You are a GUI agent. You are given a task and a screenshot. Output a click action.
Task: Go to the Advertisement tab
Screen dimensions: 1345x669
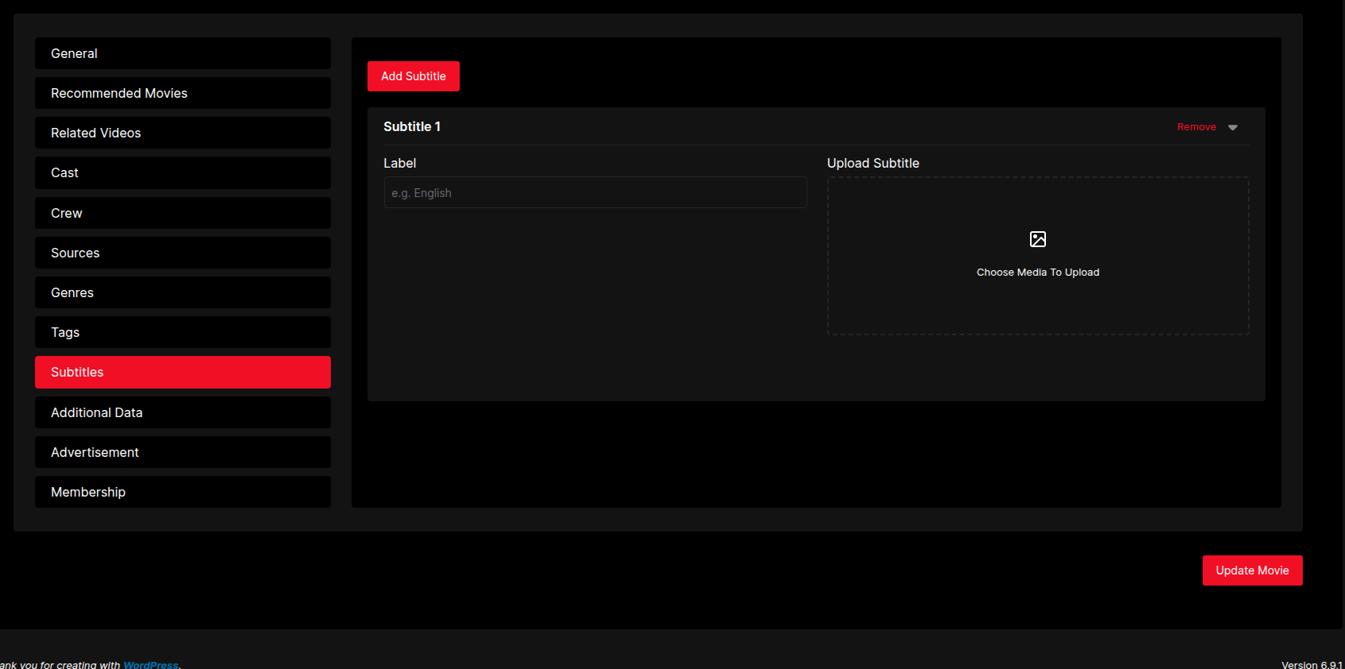tap(183, 452)
